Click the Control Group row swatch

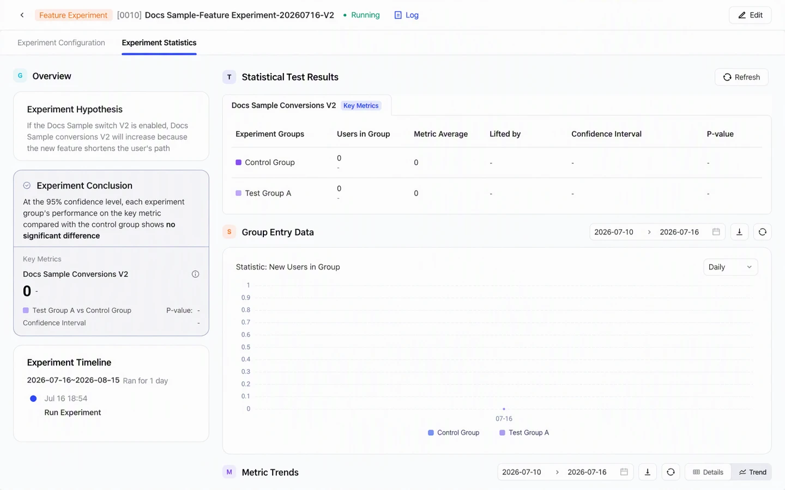tap(238, 162)
